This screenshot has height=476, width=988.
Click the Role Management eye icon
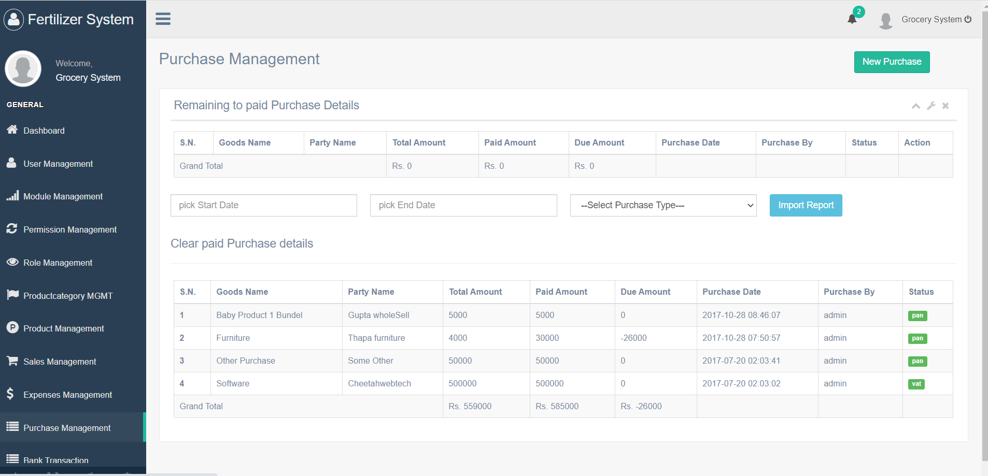pos(12,262)
